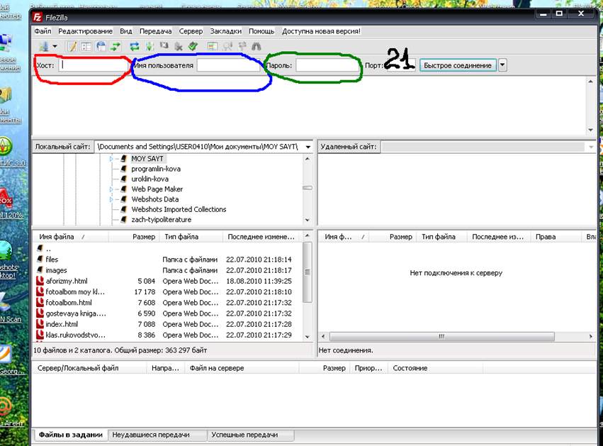Open the Вид menu
This screenshot has height=446, width=603.
(125, 31)
